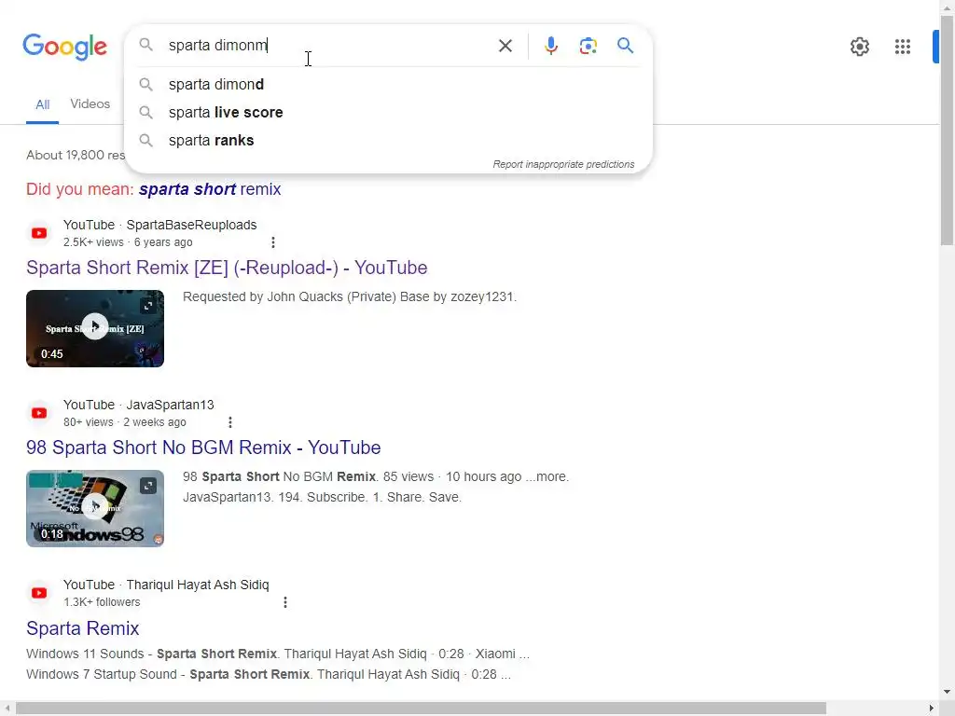Select suggestion 'sparta ranks'
Image resolution: width=955 pixels, height=716 pixels.
click(388, 140)
